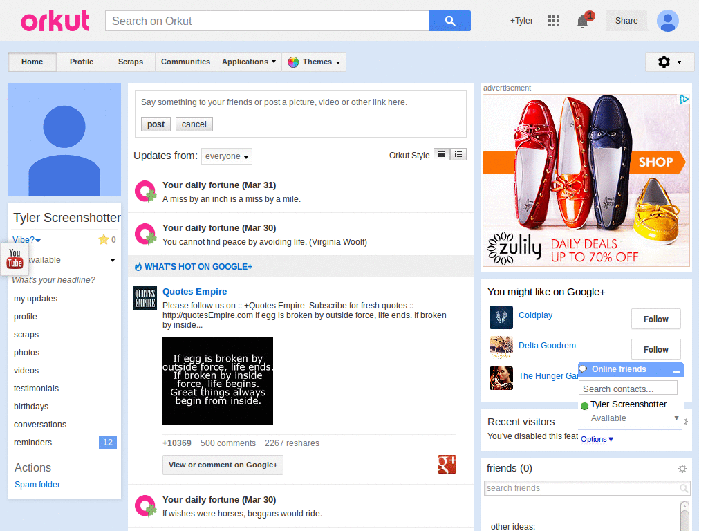The image size is (708, 531).
Task: Click the Search on Orkut field
Action: [x=268, y=21]
